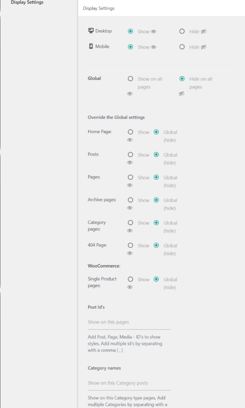Select Hide radio for Desktop
The height and width of the screenshot is (408, 245).
tap(182, 31)
